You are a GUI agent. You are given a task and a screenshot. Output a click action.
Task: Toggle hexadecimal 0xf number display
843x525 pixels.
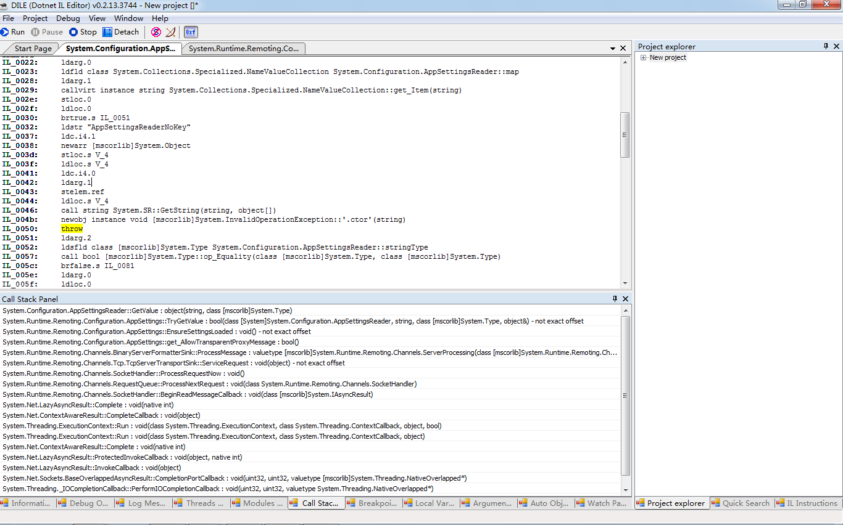(191, 32)
